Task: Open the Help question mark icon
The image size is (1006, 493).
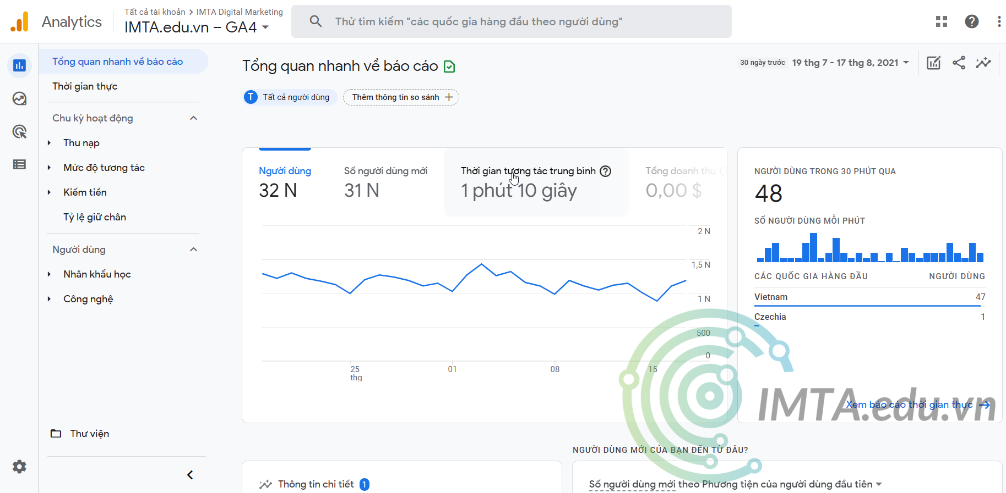Action: [x=972, y=21]
